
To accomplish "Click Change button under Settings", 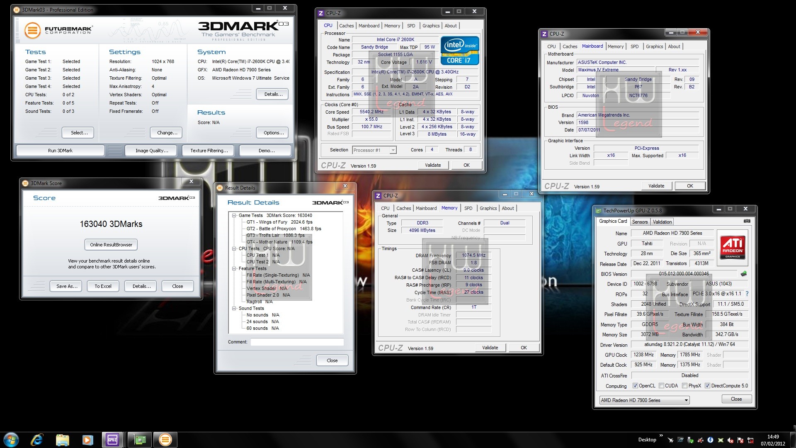I will click(x=167, y=133).
